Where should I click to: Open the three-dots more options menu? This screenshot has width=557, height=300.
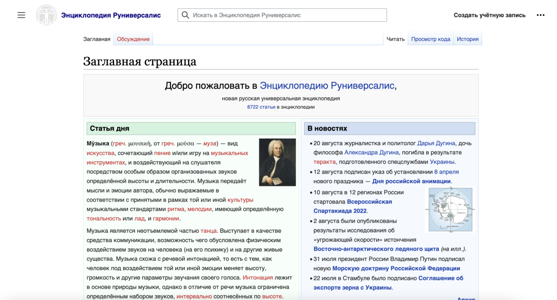click(x=540, y=15)
